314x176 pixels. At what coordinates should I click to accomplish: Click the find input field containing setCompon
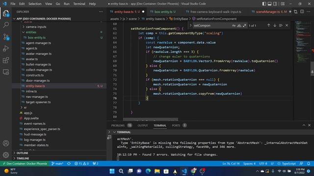pos(212,25)
